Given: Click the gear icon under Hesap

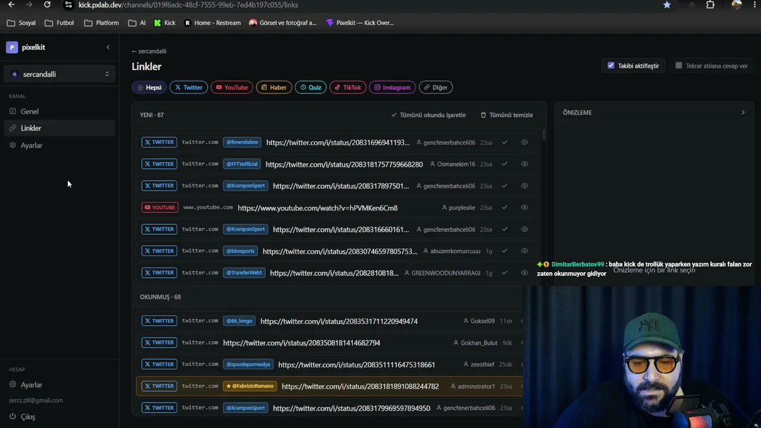Looking at the screenshot, I should [x=12, y=385].
